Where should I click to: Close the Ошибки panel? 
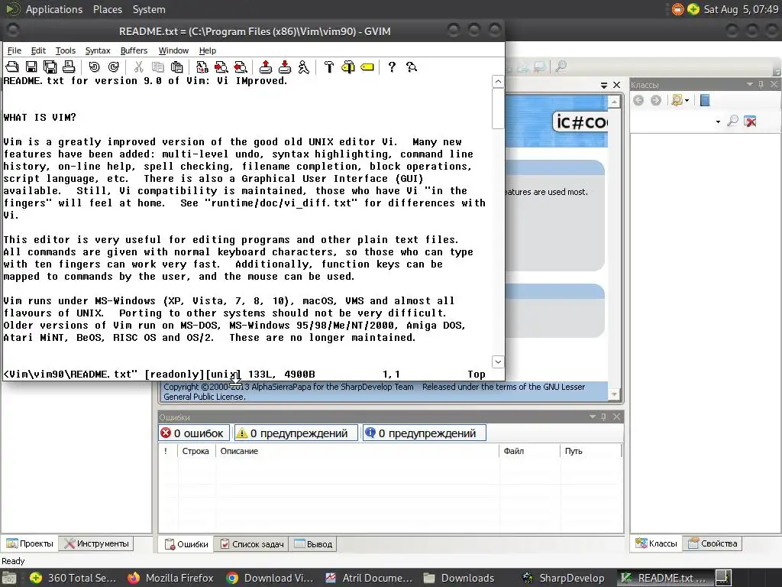616,417
